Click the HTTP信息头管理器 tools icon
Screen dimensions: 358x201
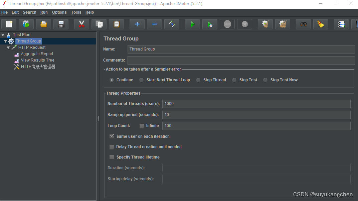click(16, 67)
